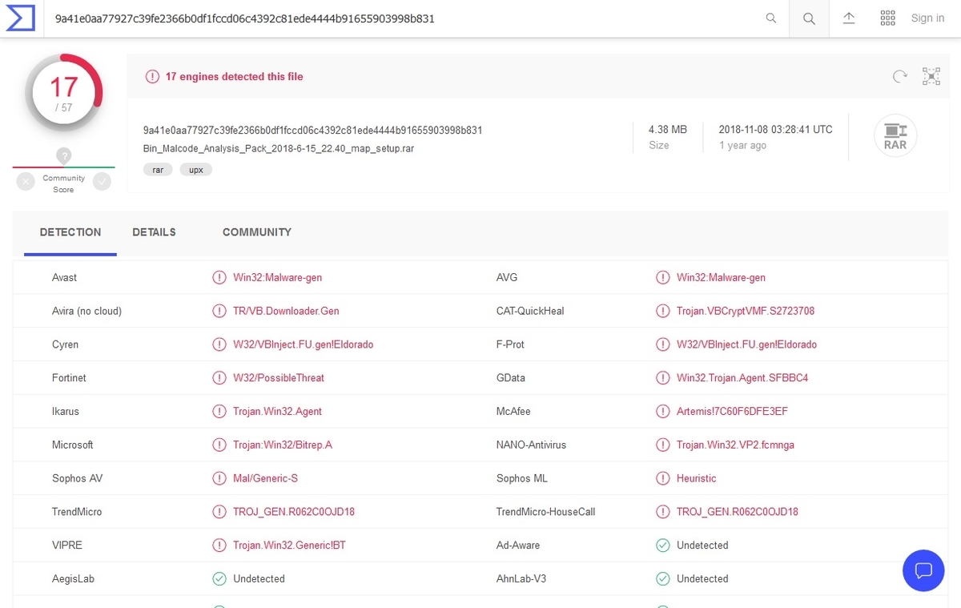Image resolution: width=961 pixels, height=608 pixels.
Task: Vote negative with the X community button
Action: click(x=26, y=182)
